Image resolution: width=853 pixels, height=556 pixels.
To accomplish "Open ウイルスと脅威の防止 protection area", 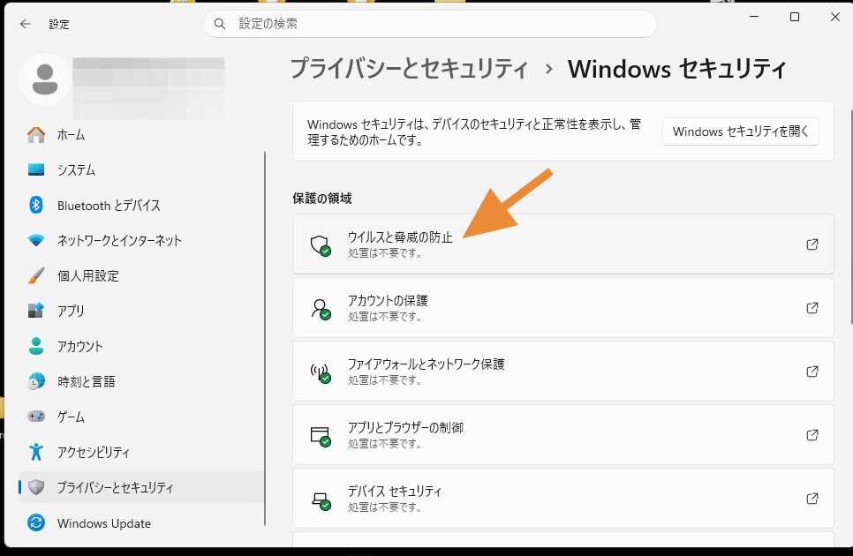I will (563, 244).
